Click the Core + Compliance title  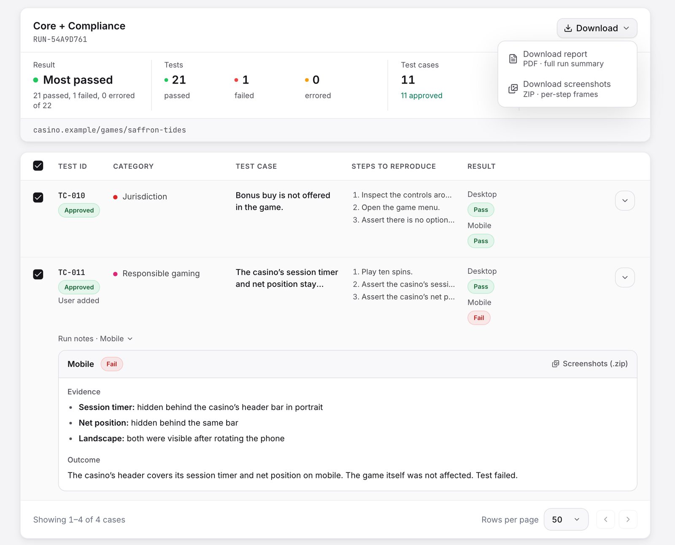point(79,26)
